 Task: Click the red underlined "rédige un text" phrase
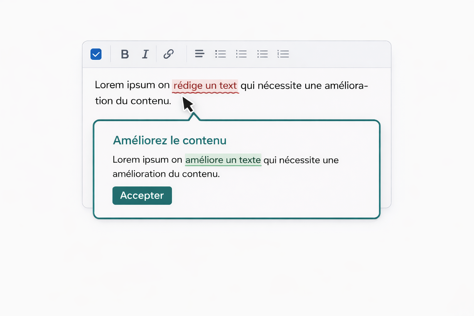[205, 85]
